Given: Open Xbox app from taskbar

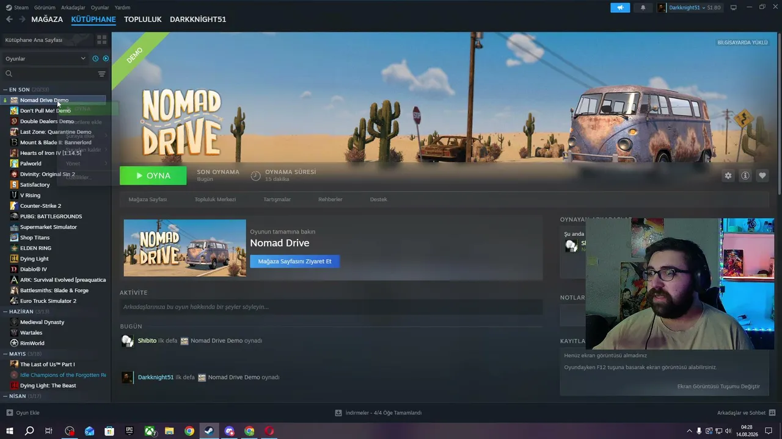Looking at the screenshot, I should pyautogui.click(x=150, y=431).
